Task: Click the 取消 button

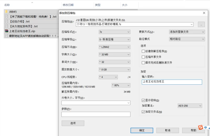Action: 167,130
